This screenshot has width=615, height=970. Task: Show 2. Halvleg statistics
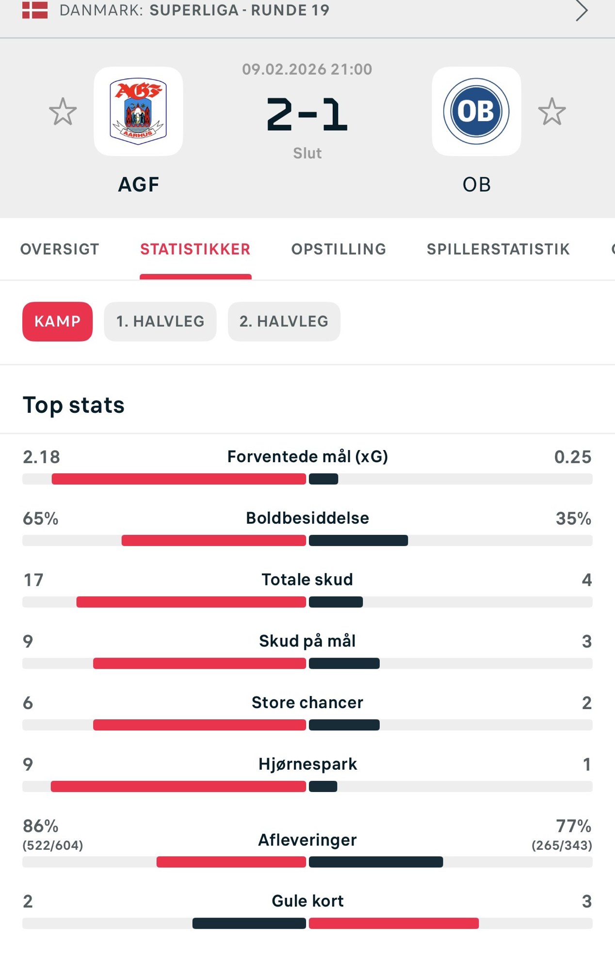(284, 322)
